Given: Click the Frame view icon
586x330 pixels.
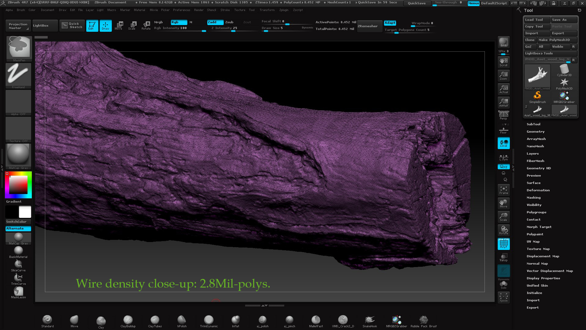Looking at the screenshot, I should coord(503,190).
